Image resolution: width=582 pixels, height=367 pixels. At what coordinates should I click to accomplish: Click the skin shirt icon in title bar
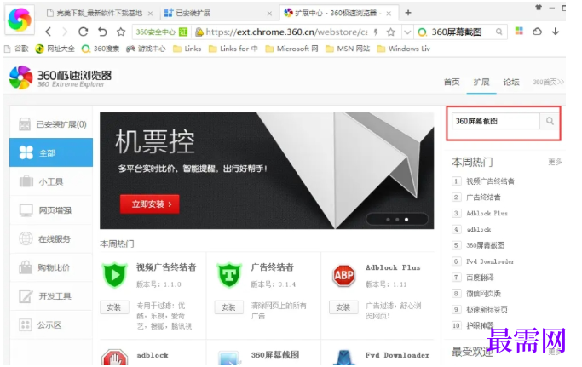[539, 7]
